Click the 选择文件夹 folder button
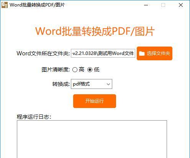The height and width of the screenshot is (158, 190). (154, 53)
